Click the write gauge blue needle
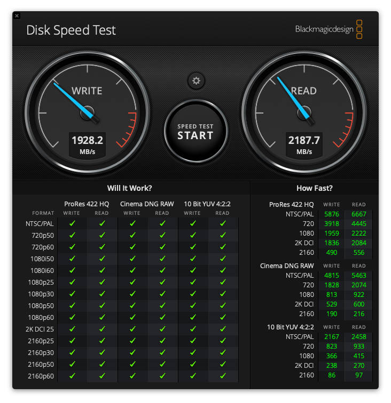Viewport: 391px width, 403px height. tap(73, 101)
